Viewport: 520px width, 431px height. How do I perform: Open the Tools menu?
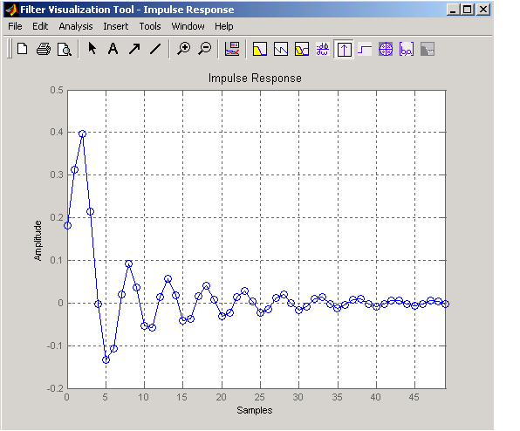tap(150, 26)
